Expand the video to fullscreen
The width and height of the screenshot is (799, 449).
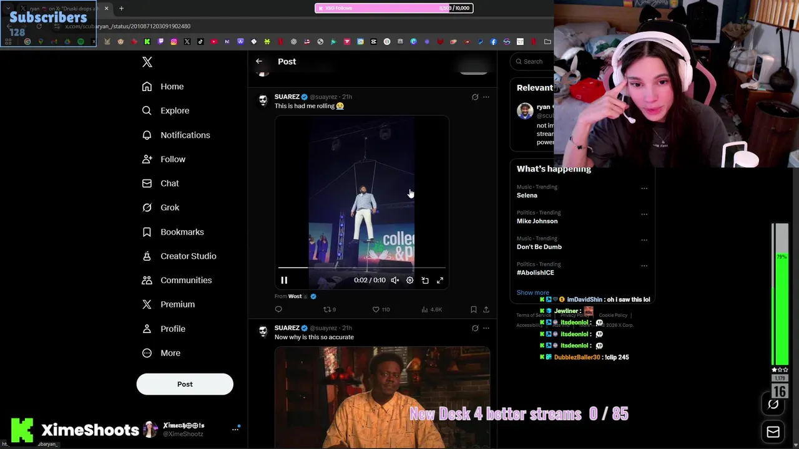coord(440,281)
